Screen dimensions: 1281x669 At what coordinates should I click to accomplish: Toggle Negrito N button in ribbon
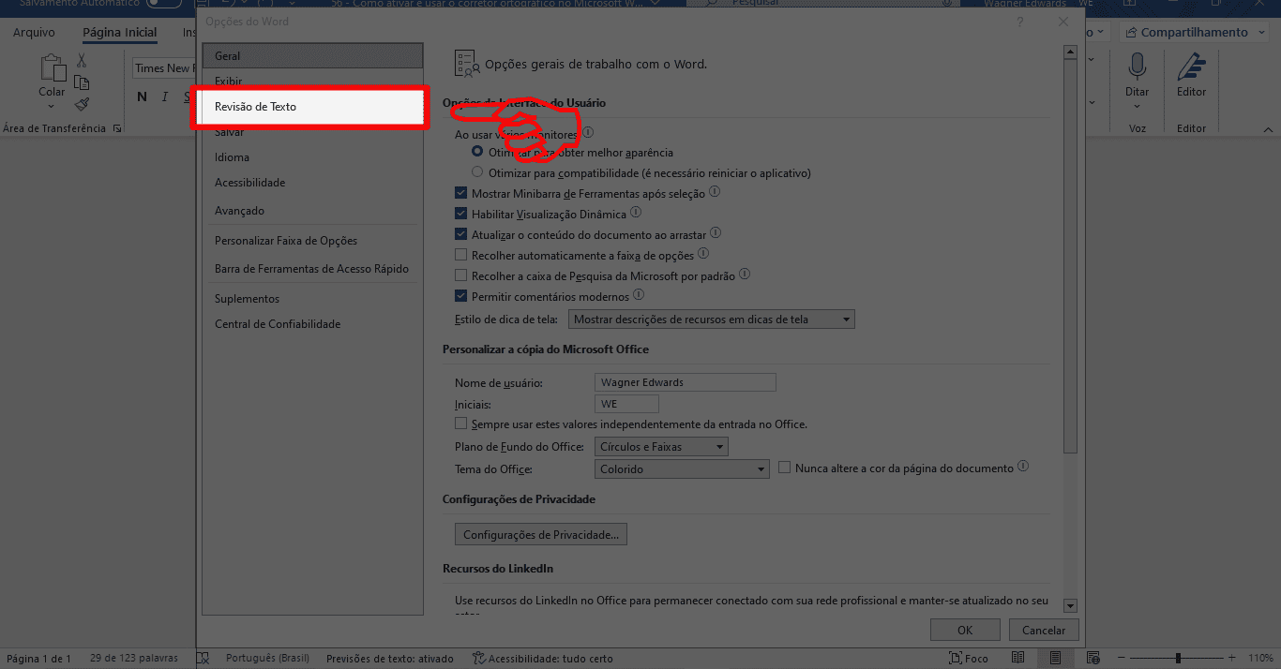click(x=142, y=97)
